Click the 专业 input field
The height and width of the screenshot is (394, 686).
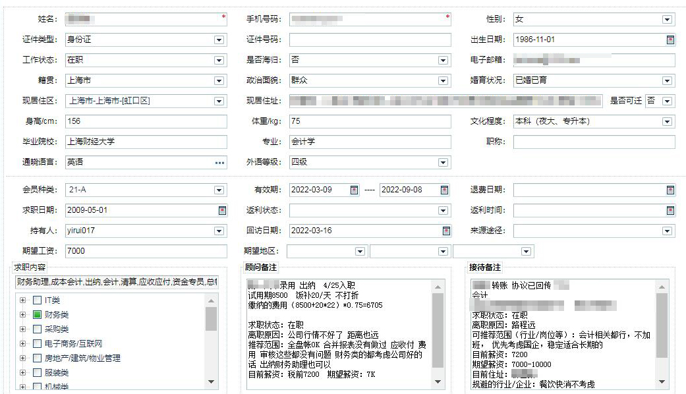tap(370, 142)
